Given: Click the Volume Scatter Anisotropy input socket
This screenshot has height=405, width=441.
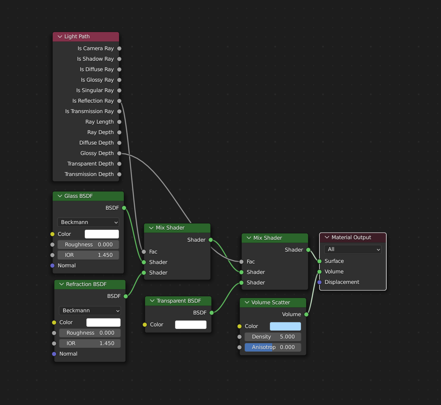Looking at the screenshot, I should coord(240,347).
